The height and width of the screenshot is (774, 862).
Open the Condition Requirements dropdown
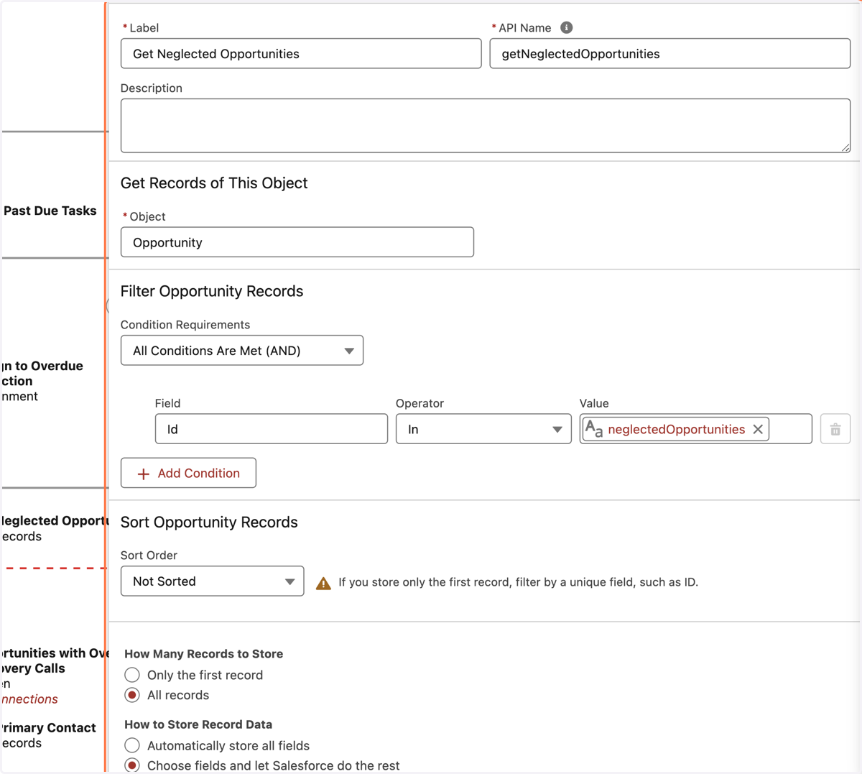coord(242,351)
